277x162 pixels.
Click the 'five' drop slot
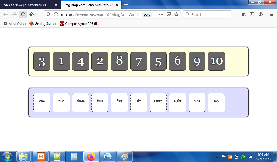tap(119, 102)
